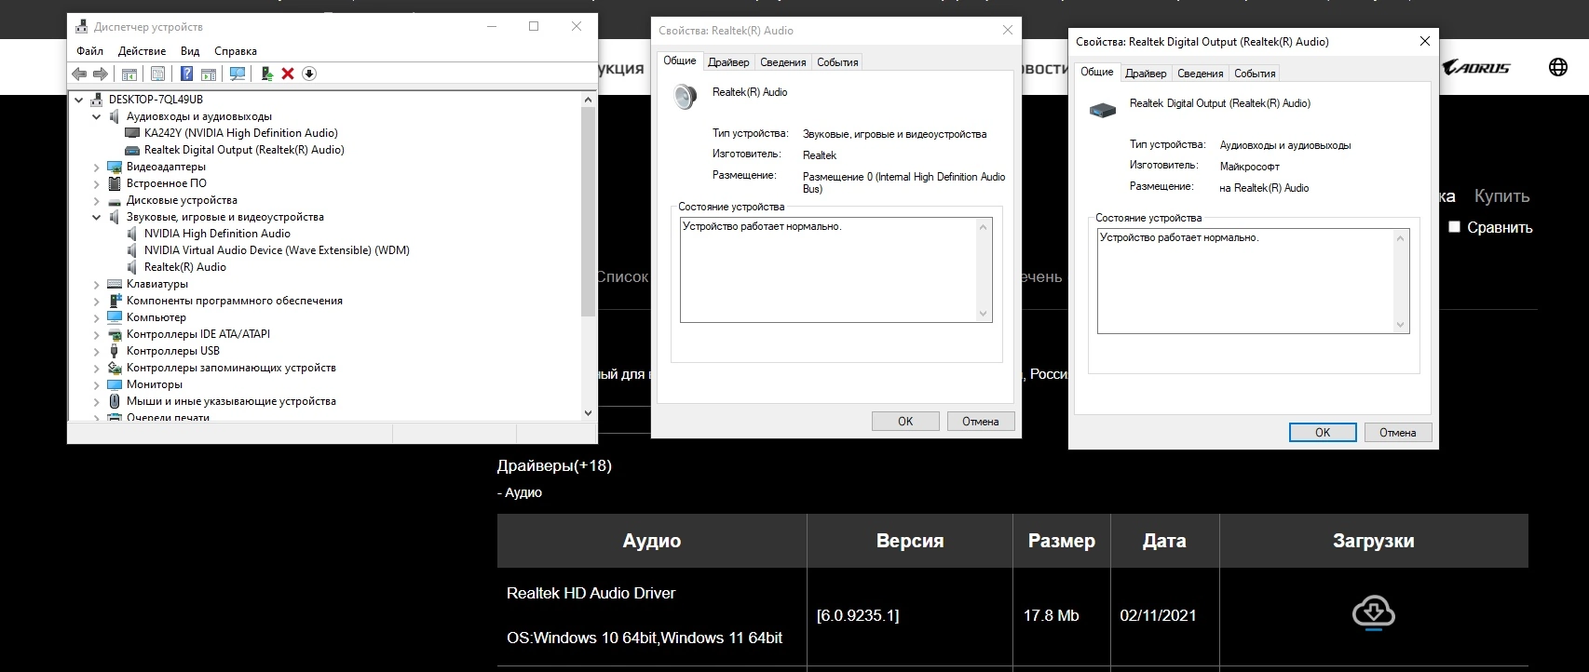
Task: Click version cell [6.0.9235.1]
Action: (858, 615)
